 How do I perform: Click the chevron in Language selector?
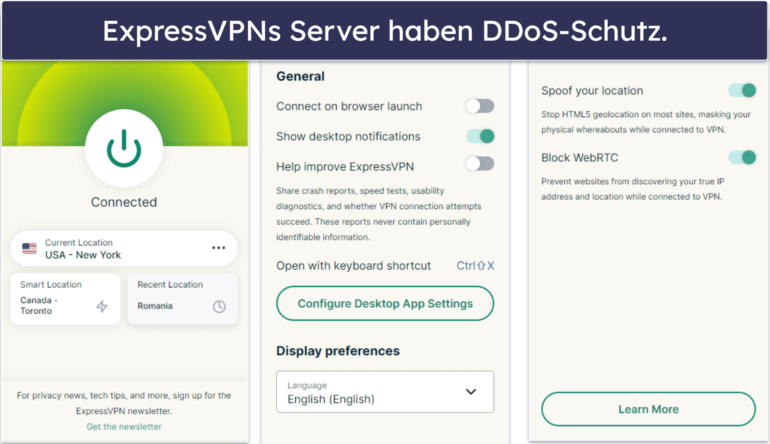[471, 392]
